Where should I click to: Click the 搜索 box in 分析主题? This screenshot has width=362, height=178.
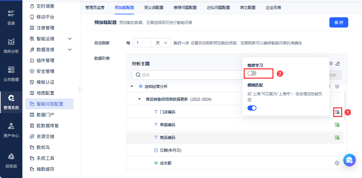click(187, 75)
